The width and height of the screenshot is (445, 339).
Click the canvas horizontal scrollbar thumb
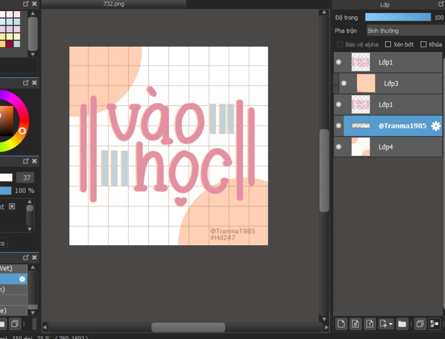coord(188,327)
